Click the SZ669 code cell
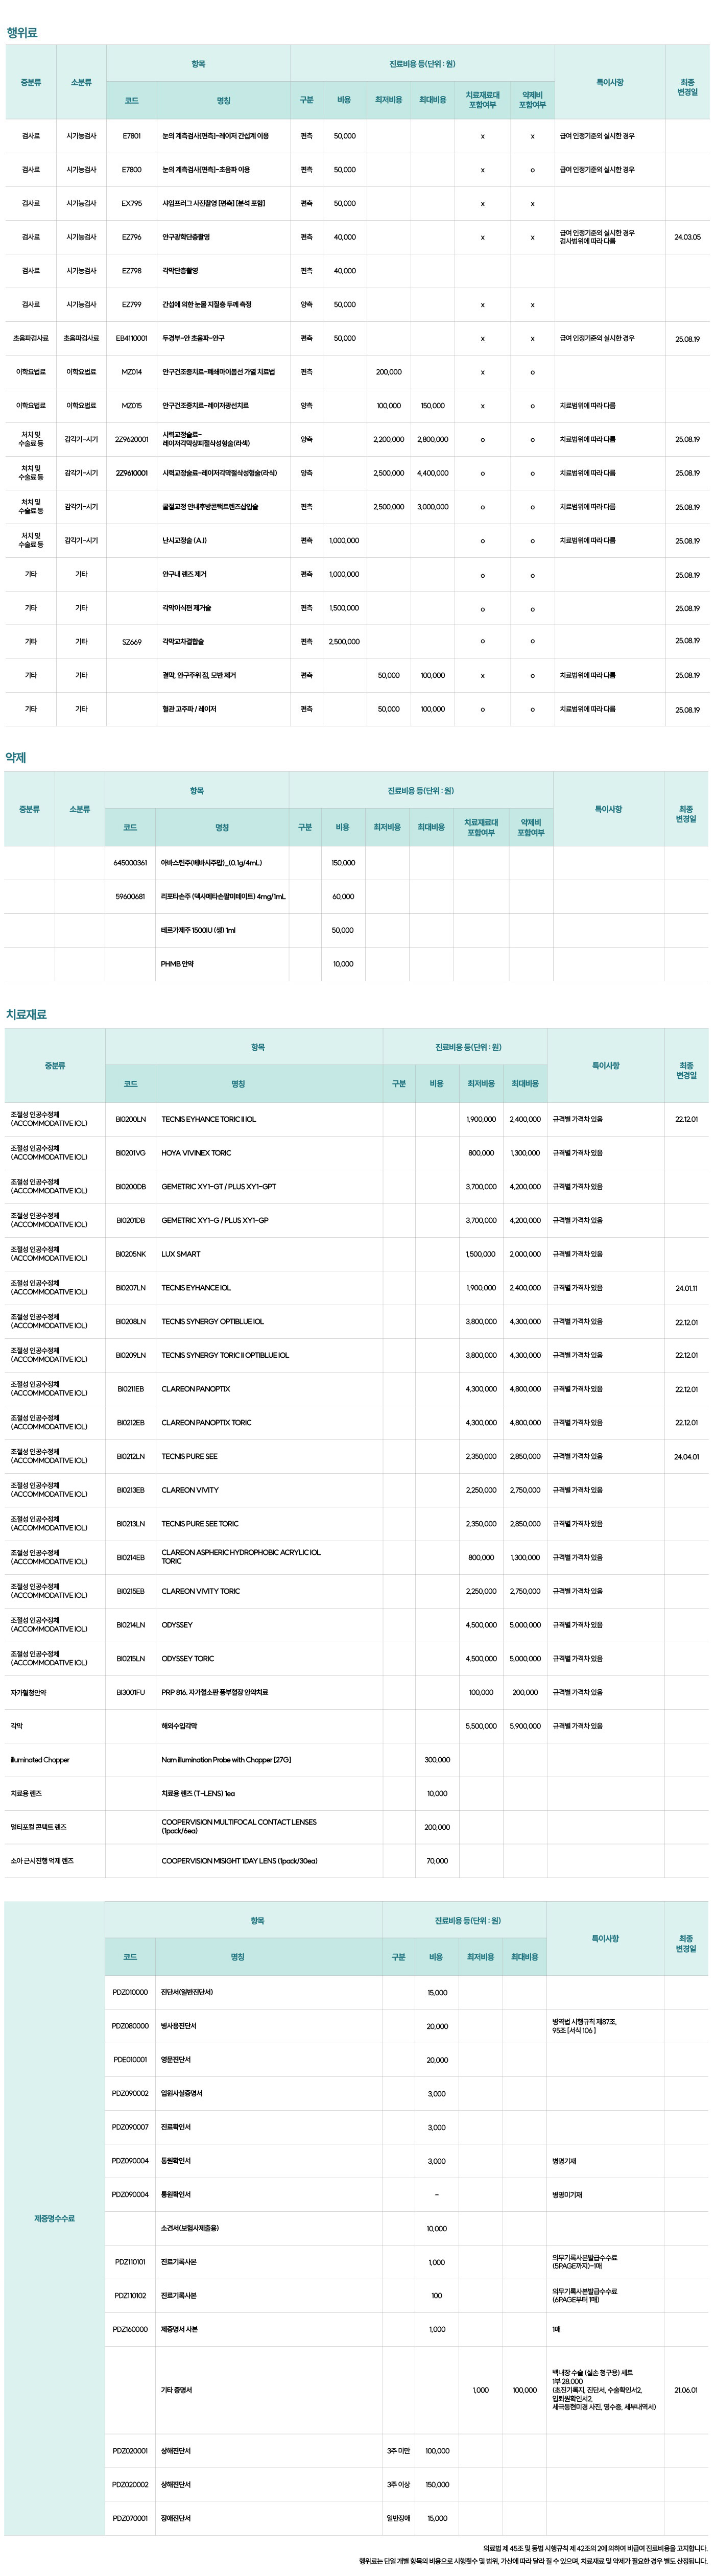This screenshot has height=2576, width=715. 131,642
